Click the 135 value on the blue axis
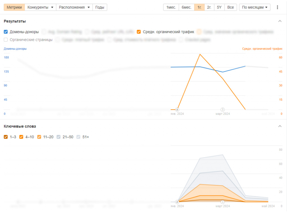The height and width of the screenshot is (213, 287). pos(6,72)
